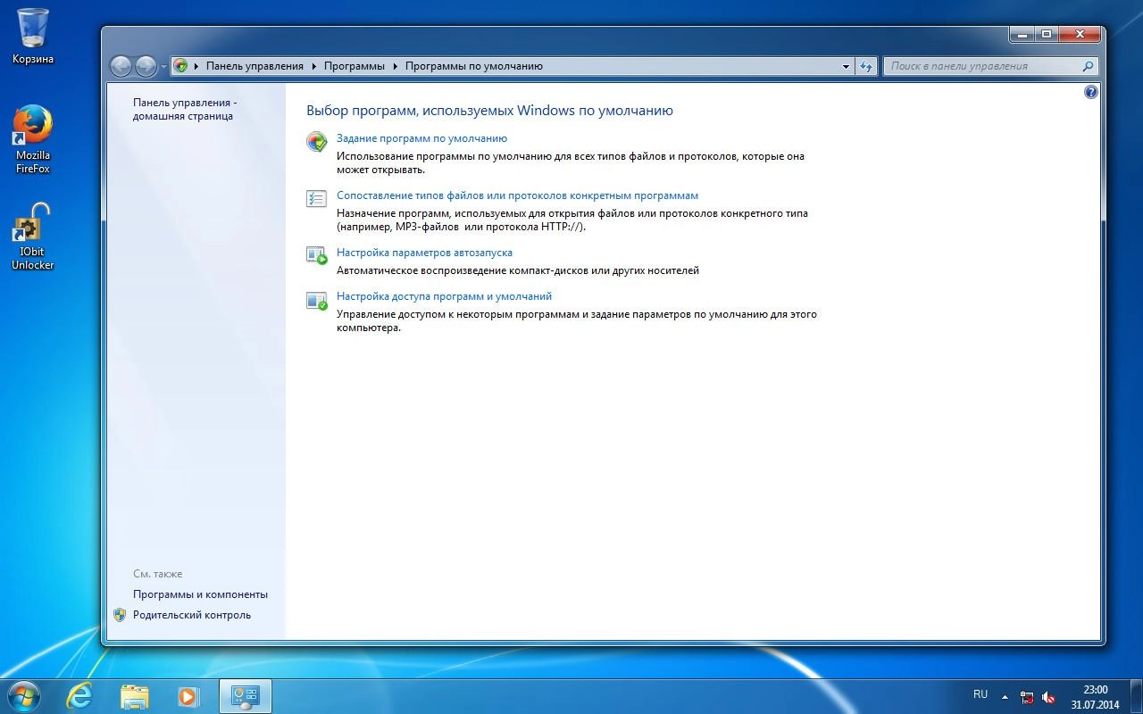Screen dimensions: 1143x714
Task: Click the shield icon beside Родительский контроль
Action: tap(120, 615)
